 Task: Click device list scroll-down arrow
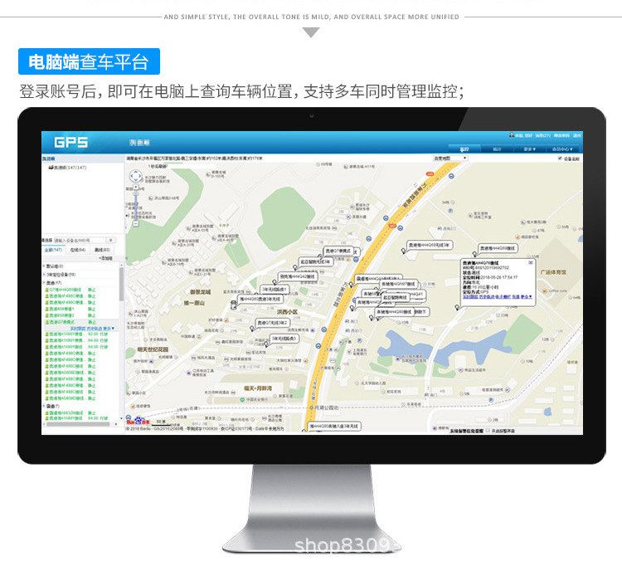point(121,418)
